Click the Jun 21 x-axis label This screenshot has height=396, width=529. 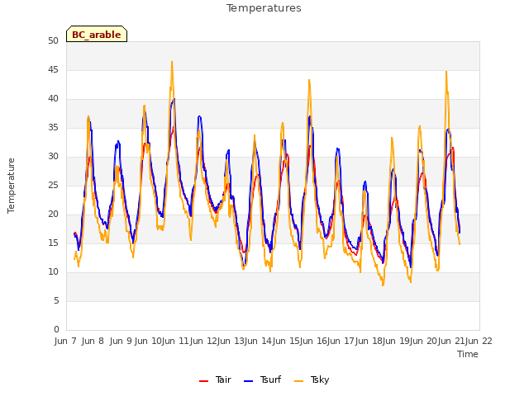coord(451,341)
